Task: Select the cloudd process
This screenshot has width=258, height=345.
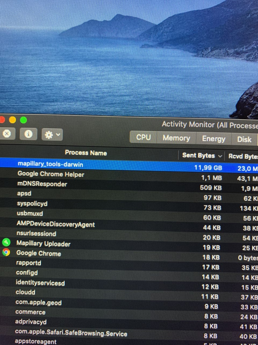Action: click(25, 292)
